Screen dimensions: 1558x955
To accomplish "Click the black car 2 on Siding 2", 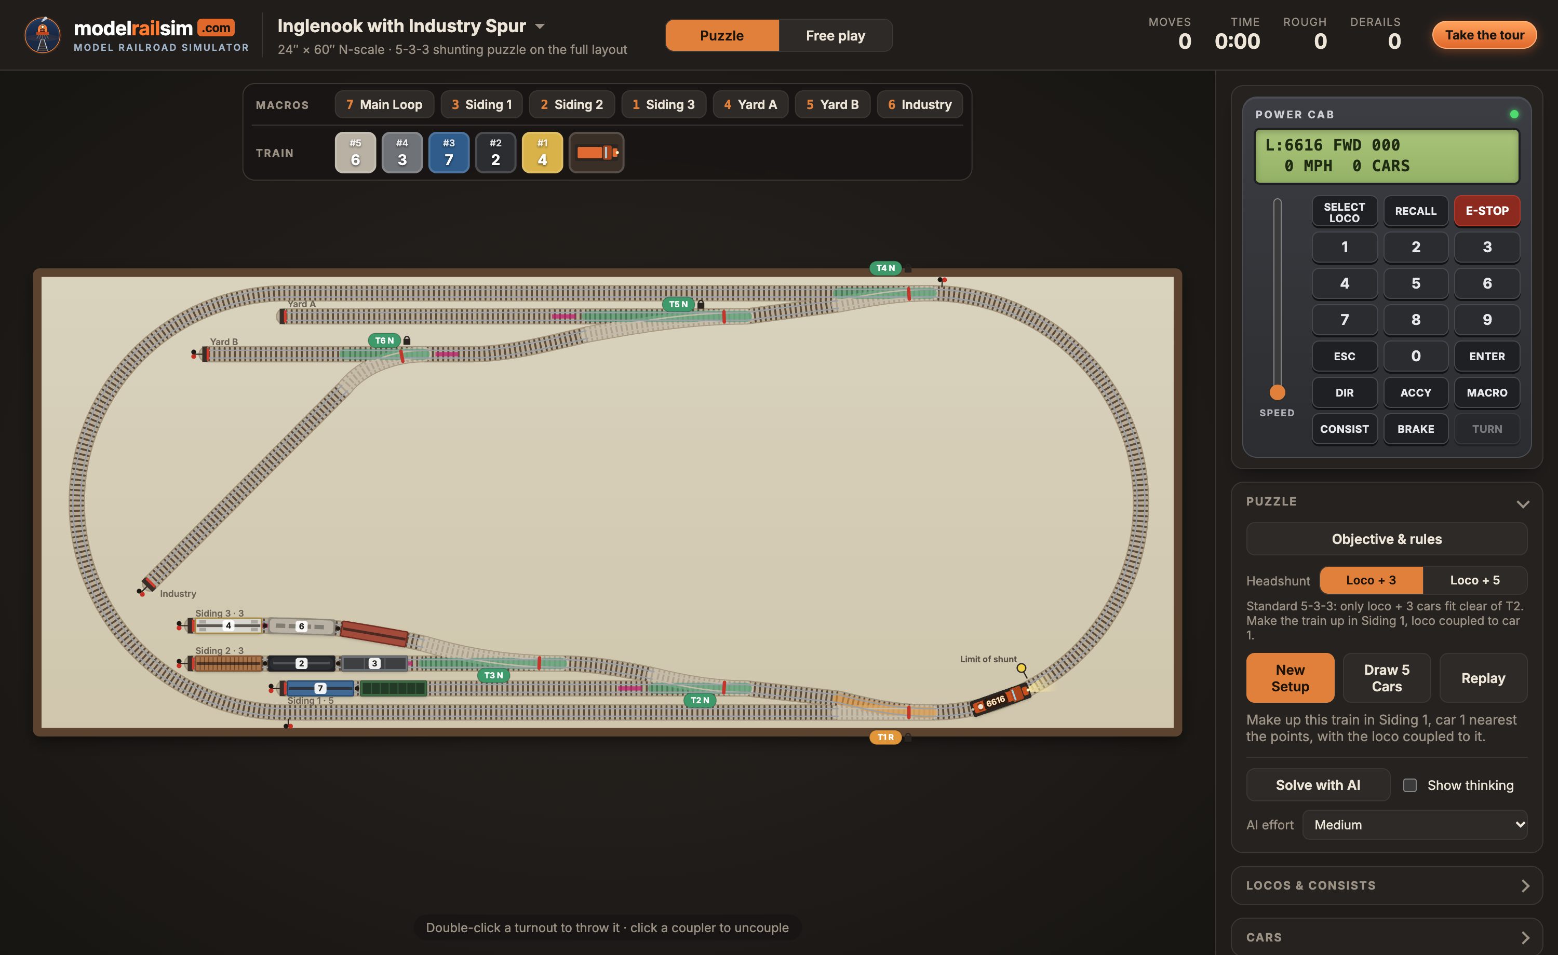I will [302, 663].
